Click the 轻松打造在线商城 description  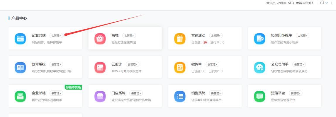124,42
